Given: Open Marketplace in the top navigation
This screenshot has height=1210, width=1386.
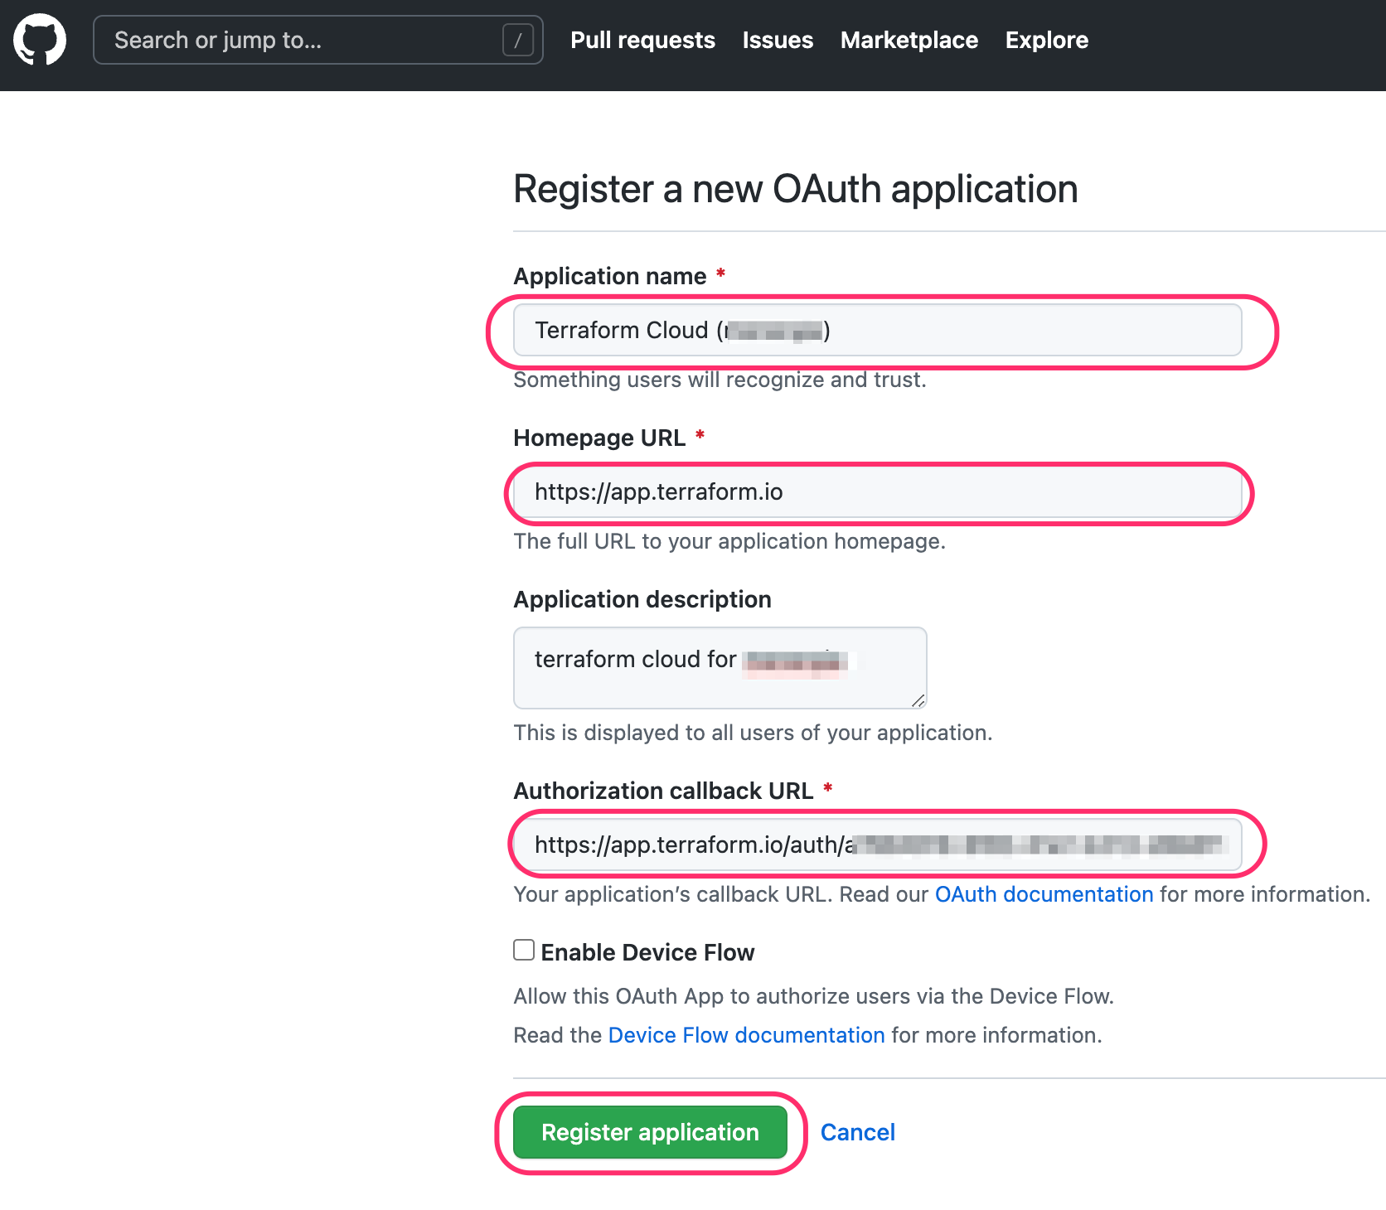Looking at the screenshot, I should 909,40.
